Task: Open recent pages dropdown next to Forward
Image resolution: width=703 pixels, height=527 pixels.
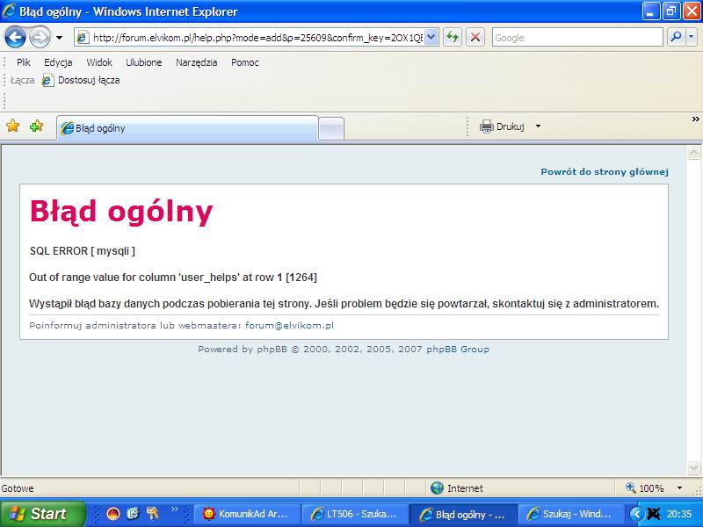Action: pos(59,38)
